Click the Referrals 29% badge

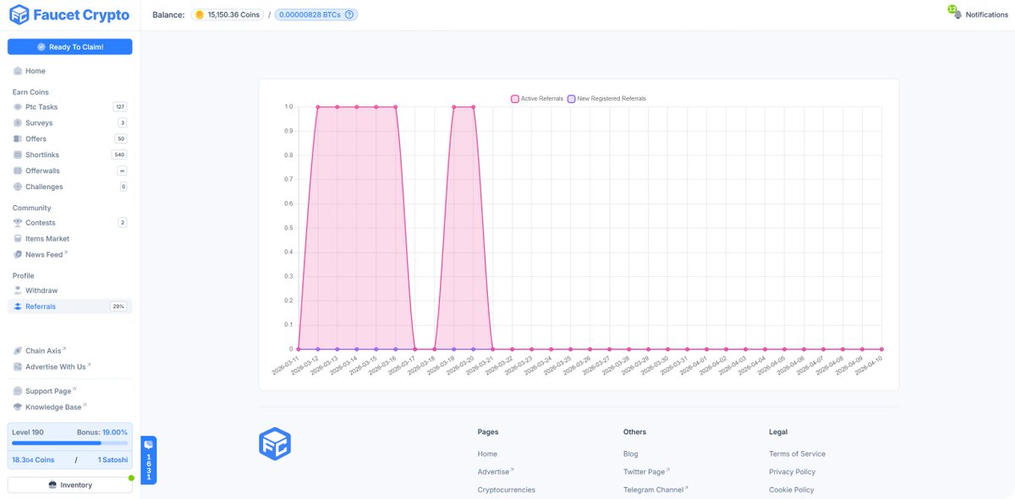tap(118, 306)
